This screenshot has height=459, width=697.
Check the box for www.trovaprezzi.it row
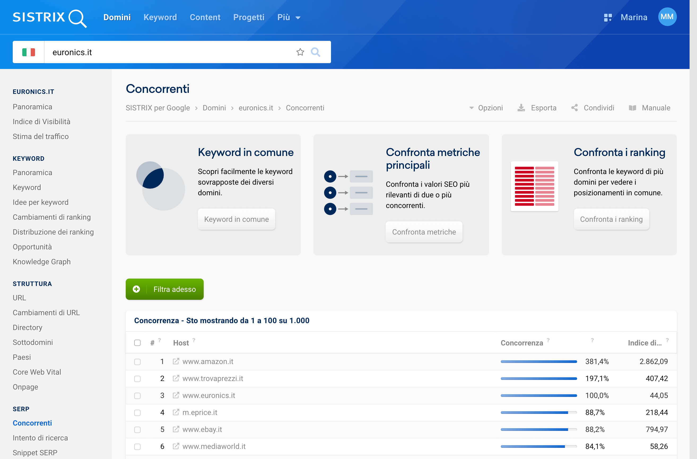137,379
